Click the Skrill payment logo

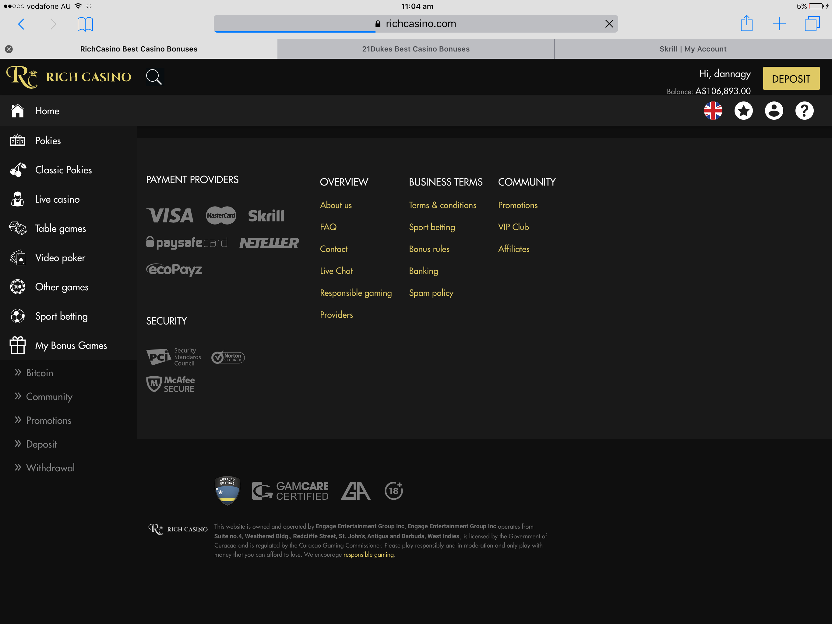(x=266, y=216)
